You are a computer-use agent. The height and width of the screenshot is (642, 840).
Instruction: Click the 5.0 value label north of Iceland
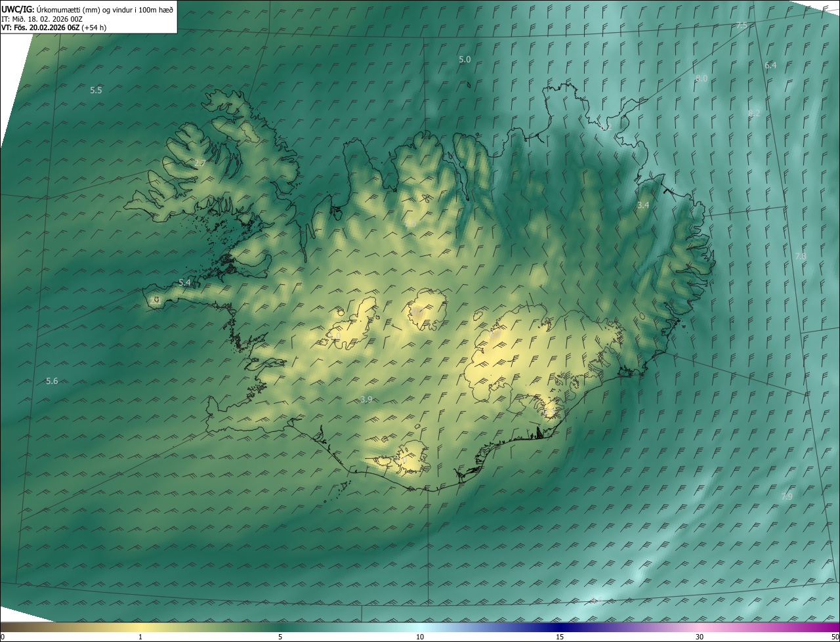[465, 59]
